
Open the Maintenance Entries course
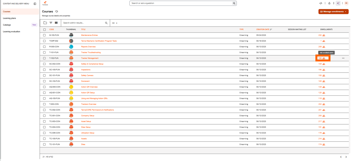(x=89, y=35)
